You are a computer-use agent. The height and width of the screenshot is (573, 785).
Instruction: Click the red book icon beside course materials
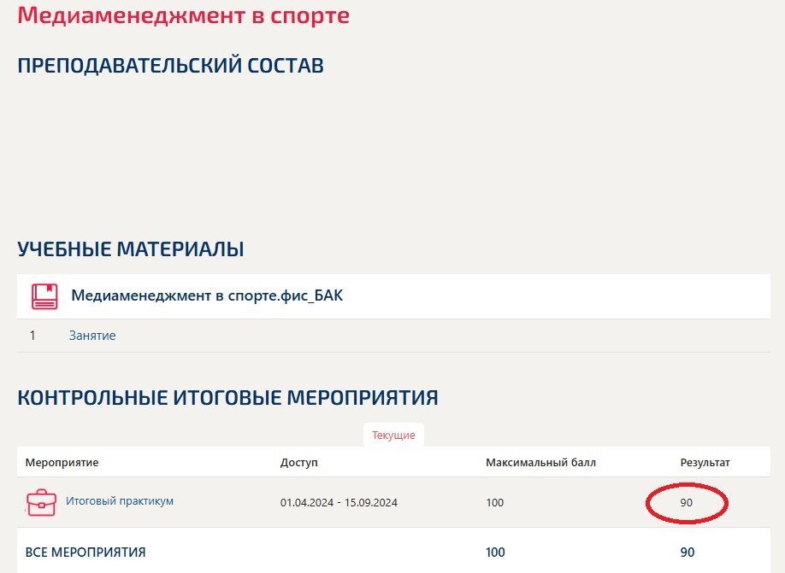click(44, 296)
